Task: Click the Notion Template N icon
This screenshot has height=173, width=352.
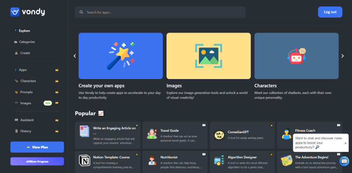Action: [84, 160]
